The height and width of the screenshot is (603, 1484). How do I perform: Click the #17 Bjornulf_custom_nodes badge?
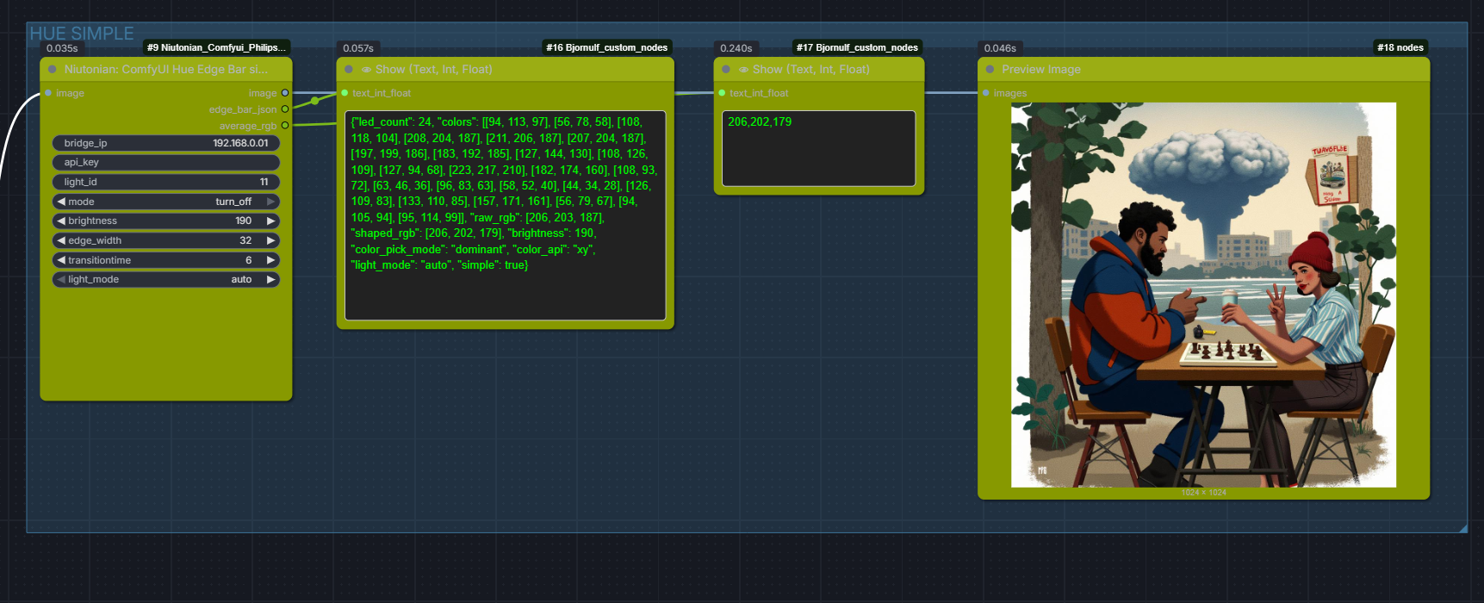coord(857,47)
